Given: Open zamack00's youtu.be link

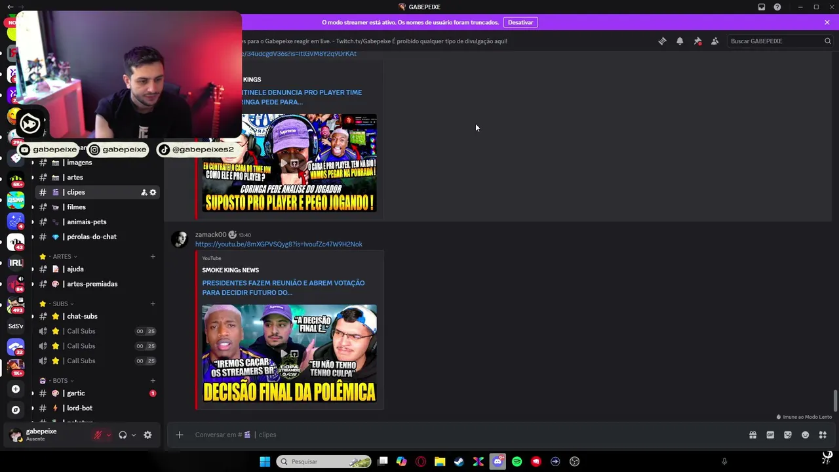Looking at the screenshot, I should pos(279,244).
